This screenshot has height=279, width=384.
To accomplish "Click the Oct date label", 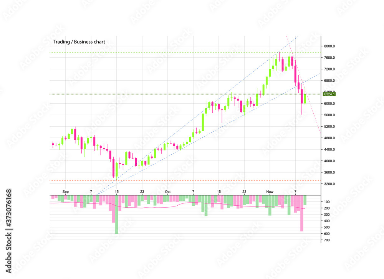I will pyautogui.click(x=167, y=192).
